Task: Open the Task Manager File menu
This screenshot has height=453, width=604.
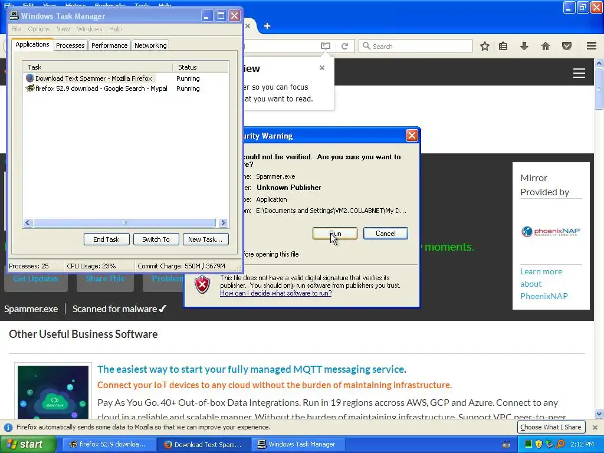Action: pos(16,29)
